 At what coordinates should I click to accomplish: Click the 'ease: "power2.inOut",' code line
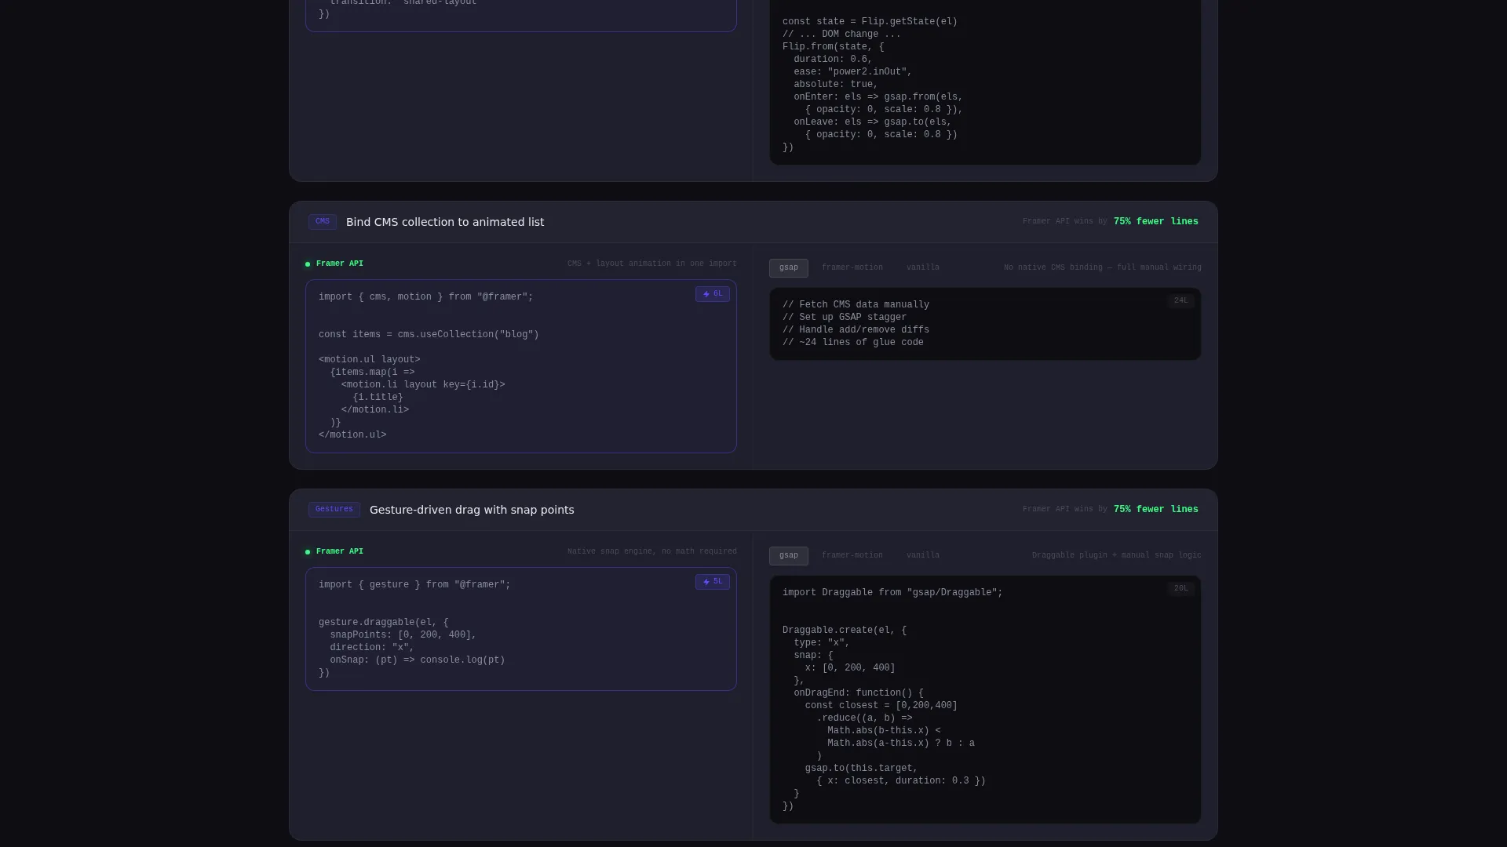click(852, 72)
